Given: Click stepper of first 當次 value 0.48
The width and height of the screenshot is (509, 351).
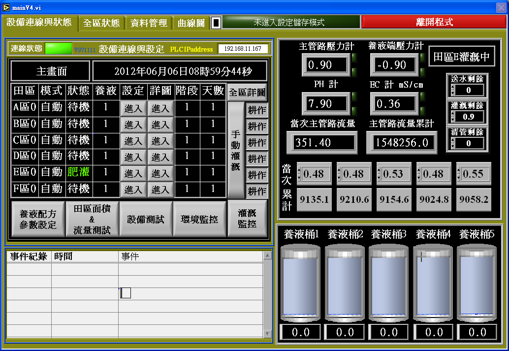Looking at the screenshot, I should pyautogui.click(x=299, y=174).
